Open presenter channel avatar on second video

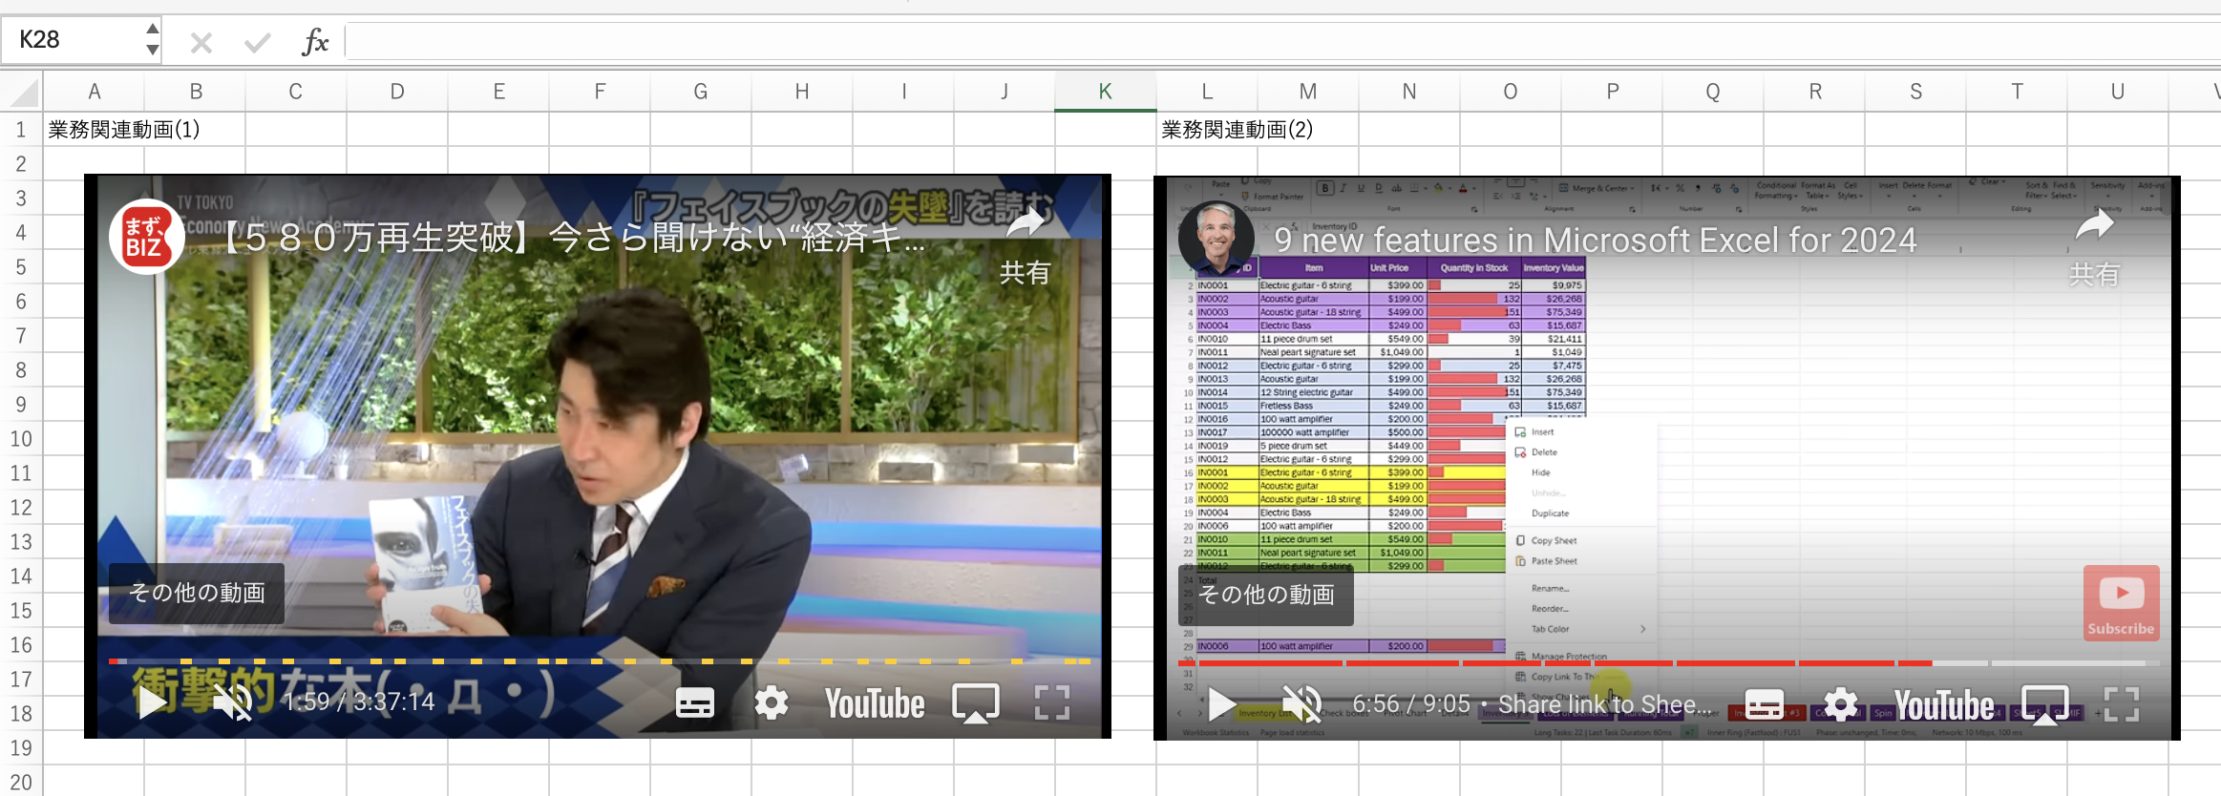coord(1216,239)
